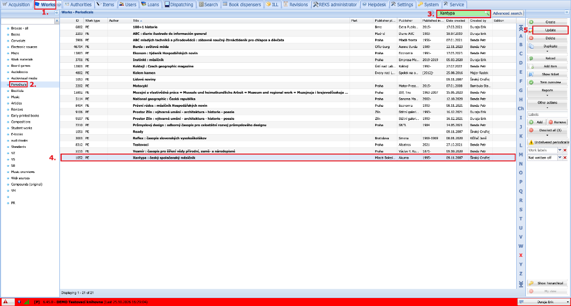The width and height of the screenshot is (571, 306).
Task: Click the small round icon next to Works tab
Action: click(x=59, y=5)
